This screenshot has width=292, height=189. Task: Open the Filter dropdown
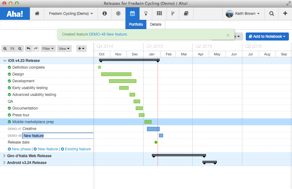pyautogui.click(x=48, y=49)
